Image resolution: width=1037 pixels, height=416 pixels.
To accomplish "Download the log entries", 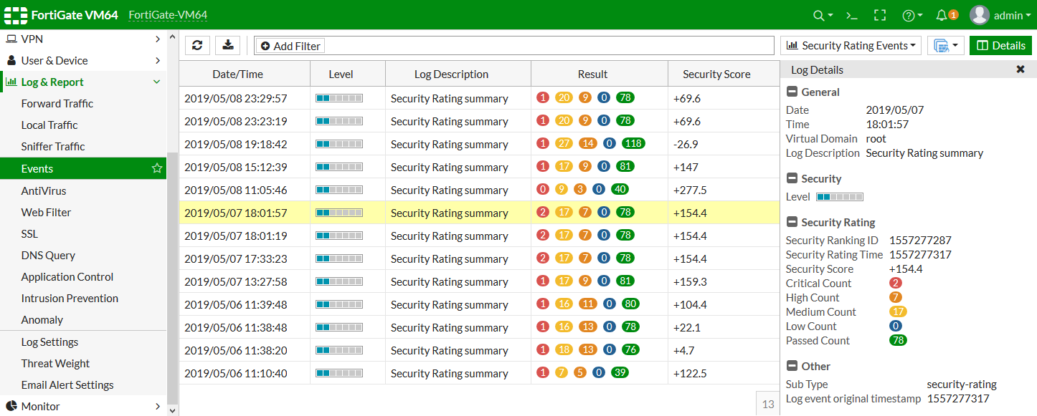I will 227,45.
